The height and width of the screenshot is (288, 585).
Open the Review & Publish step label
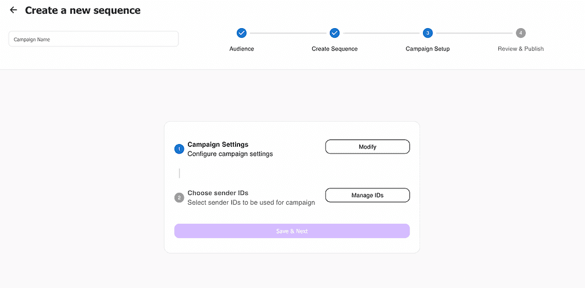click(x=521, y=49)
